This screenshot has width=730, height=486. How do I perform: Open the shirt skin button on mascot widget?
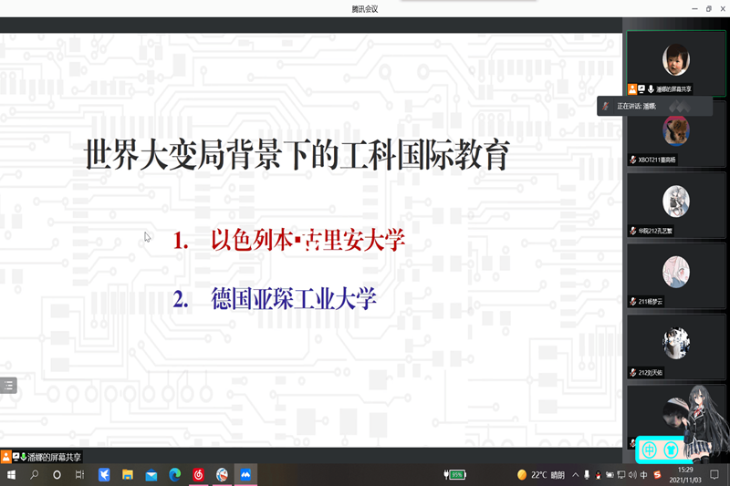click(x=671, y=450)
